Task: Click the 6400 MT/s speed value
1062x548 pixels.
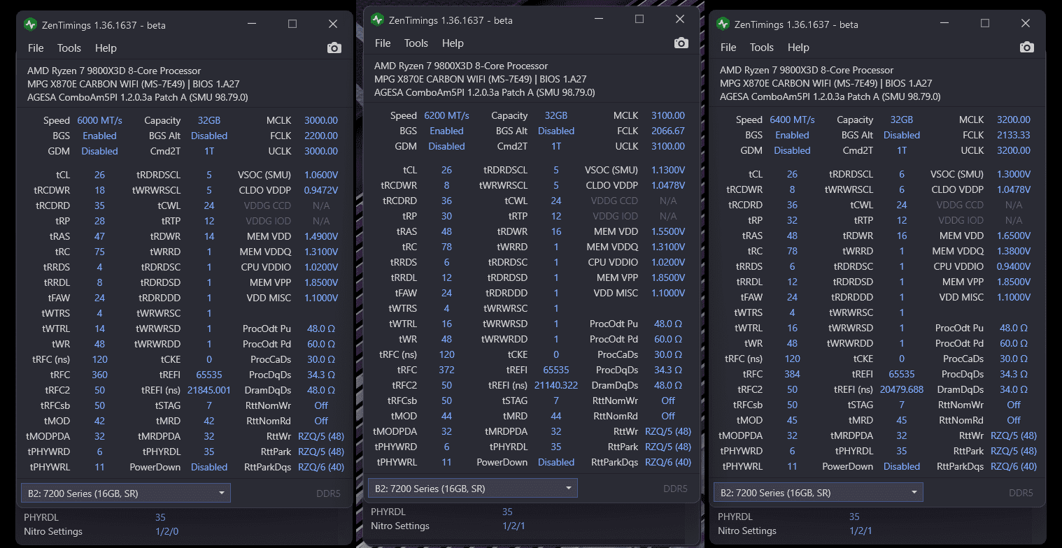Action: pos(792,120)
